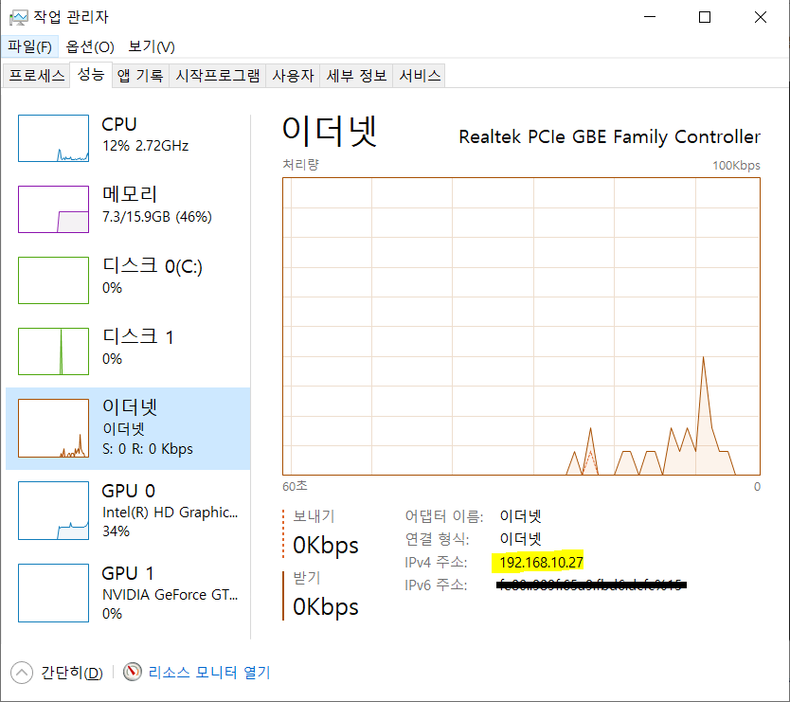
Task: Click the 어댑터 이름 label
Action: [444, 516]
